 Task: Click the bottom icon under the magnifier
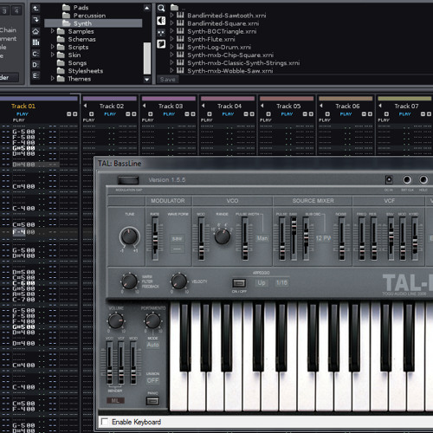pyautogui.click(x=161, y=44)
